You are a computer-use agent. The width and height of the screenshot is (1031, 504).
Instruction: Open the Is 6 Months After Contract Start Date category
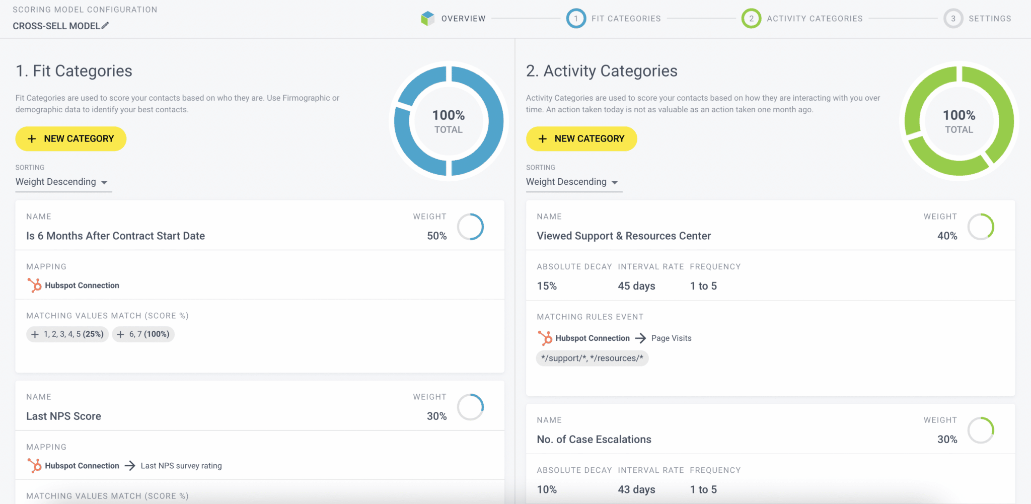tap(115, 236)
